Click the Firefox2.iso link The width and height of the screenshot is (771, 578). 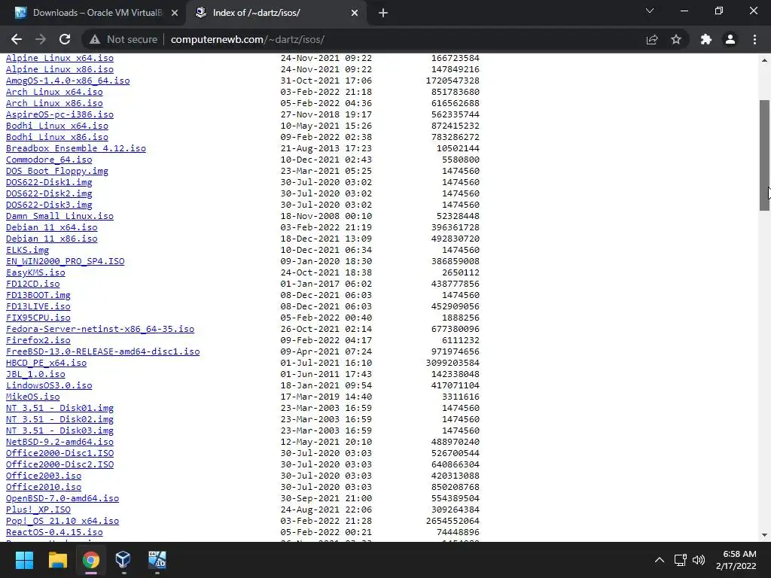pos(38,341)
